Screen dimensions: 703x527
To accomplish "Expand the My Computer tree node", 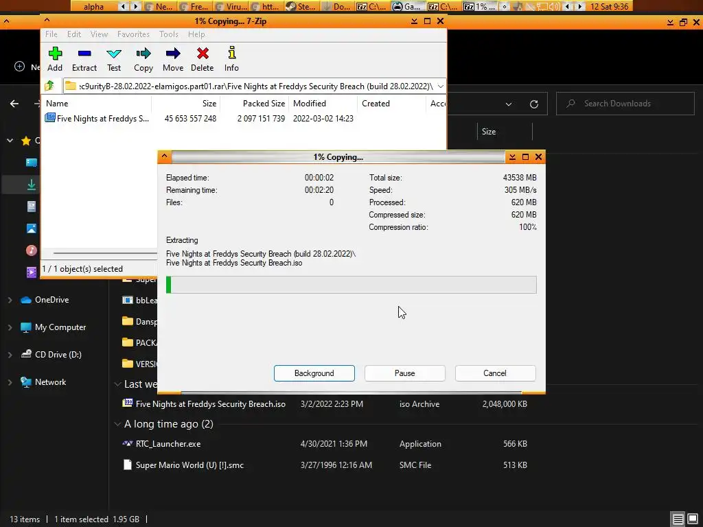I will pyautogui.click(x=10, y=327).
